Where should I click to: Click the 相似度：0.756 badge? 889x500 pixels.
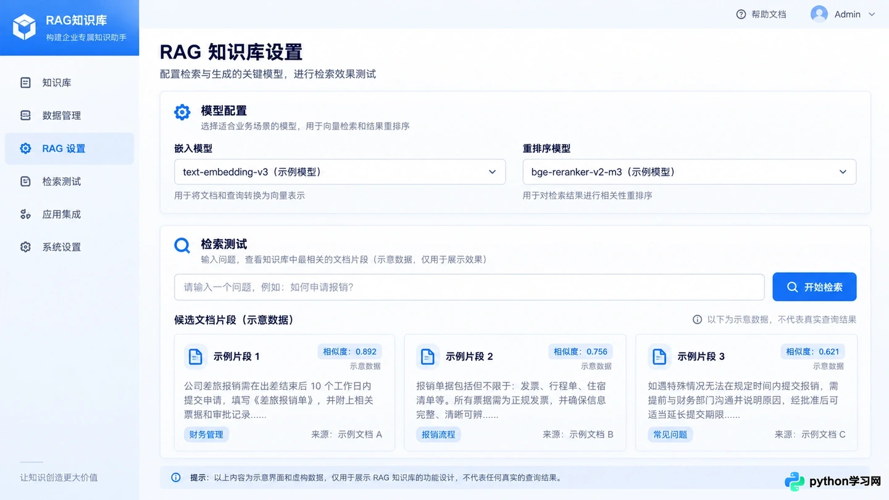tap(581, 352)
